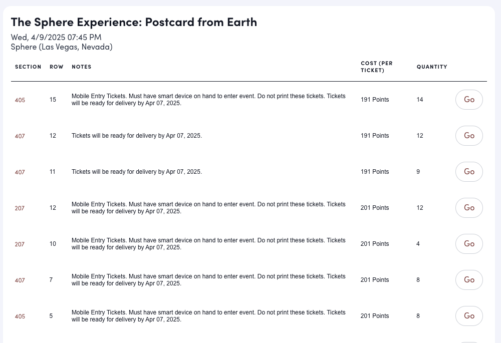The height and width of the screenshot is (343, 501).
Task: Click Go for section 207 row 12
Action: 469,208
